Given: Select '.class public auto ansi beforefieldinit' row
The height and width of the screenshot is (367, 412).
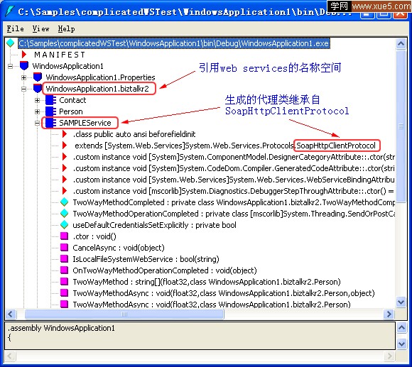Looking at the screenshot, I should point(134,134).
